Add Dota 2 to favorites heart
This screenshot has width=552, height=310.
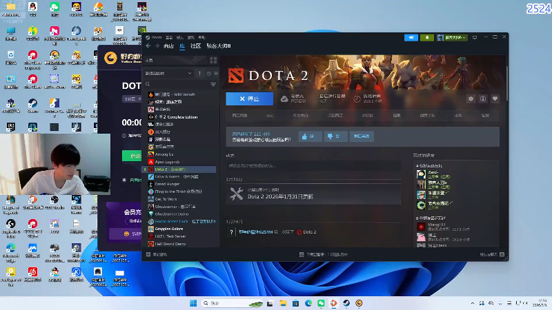point(495,99)
